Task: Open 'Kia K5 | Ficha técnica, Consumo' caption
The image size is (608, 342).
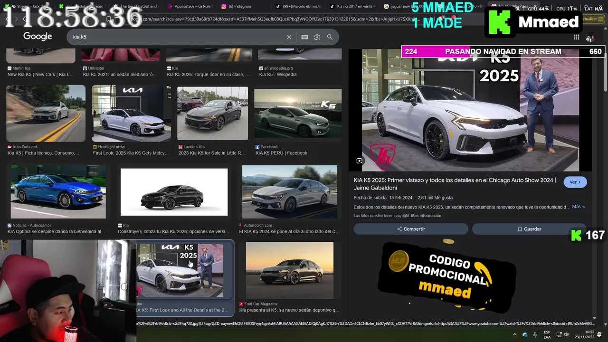Action: pyautogui.click(x=44, y=153)
